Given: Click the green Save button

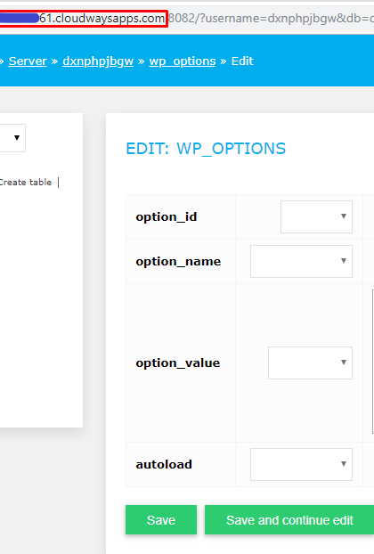Looking at the screenshot, I should [161, 520].
